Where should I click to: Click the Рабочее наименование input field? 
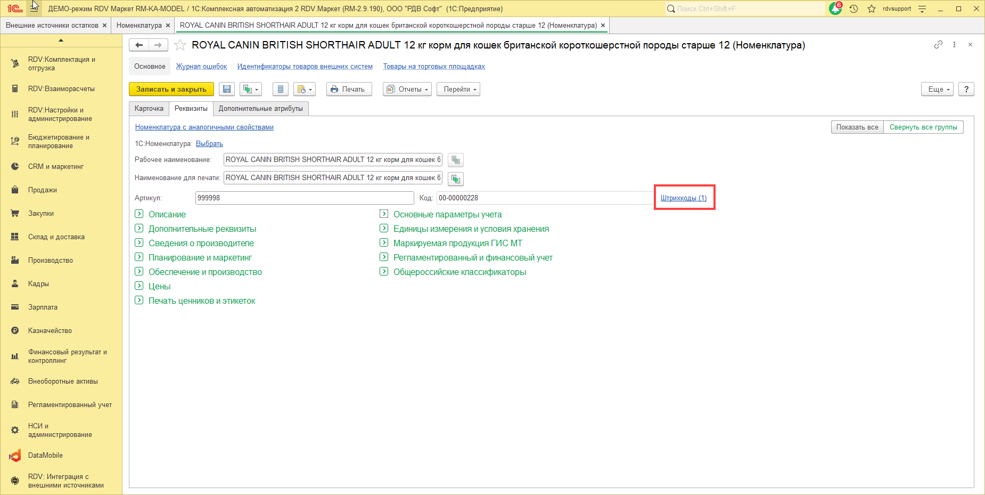(x=333, y=160)
